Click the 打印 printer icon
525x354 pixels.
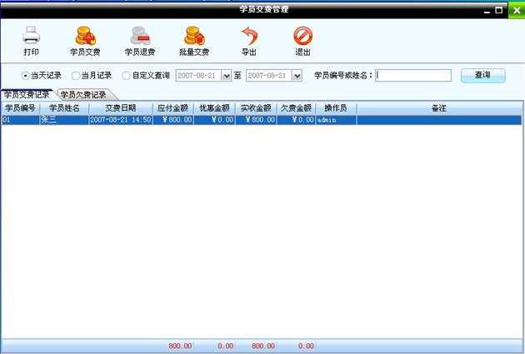[31, 36]
